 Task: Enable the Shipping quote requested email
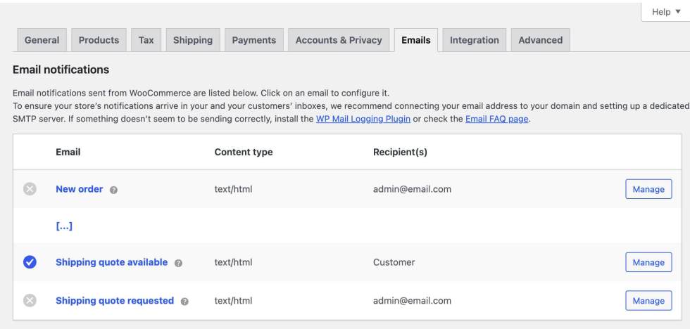tap(30, 300)
